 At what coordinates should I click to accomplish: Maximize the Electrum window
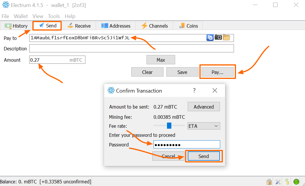point(275,5)
